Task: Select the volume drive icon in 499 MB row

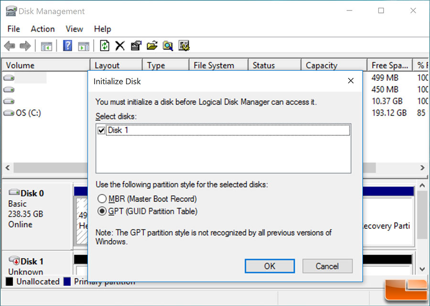Action: (9, 78)
